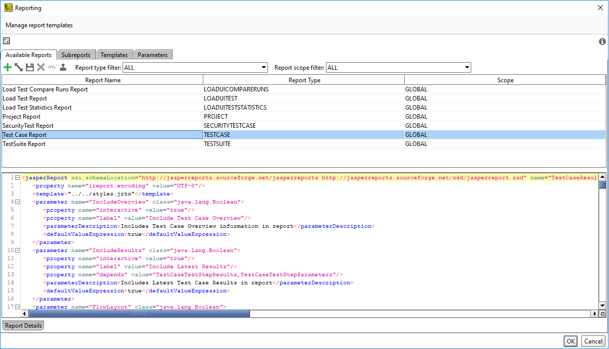Open help via the info icon
Viewport: 609px width, 349px height.
pos(602,42)
